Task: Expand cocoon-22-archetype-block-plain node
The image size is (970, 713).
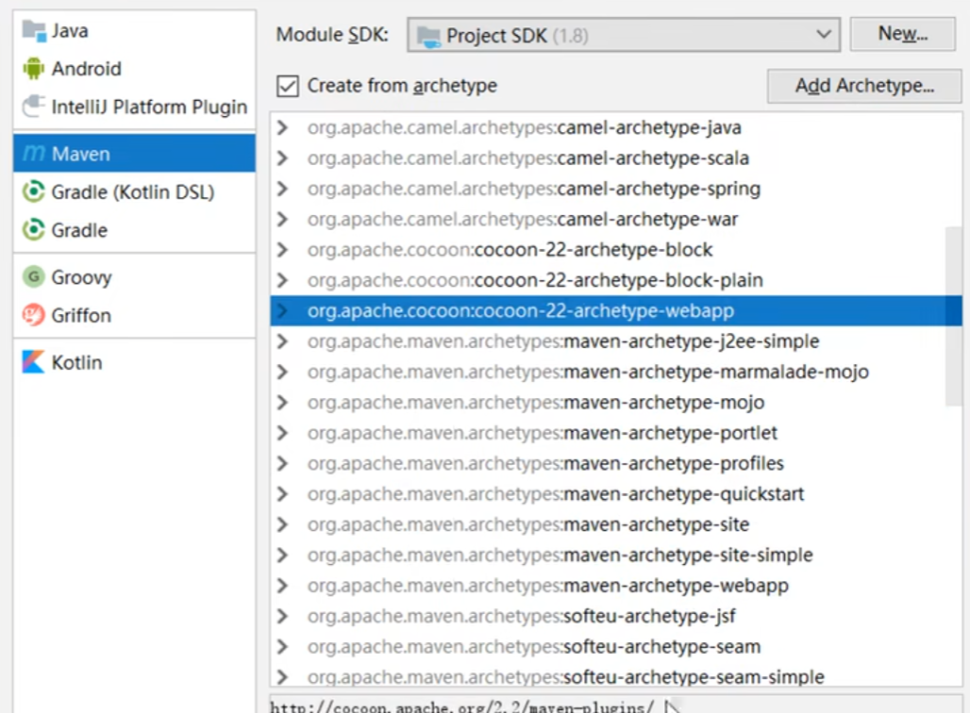Action: (x=283, y=281)
